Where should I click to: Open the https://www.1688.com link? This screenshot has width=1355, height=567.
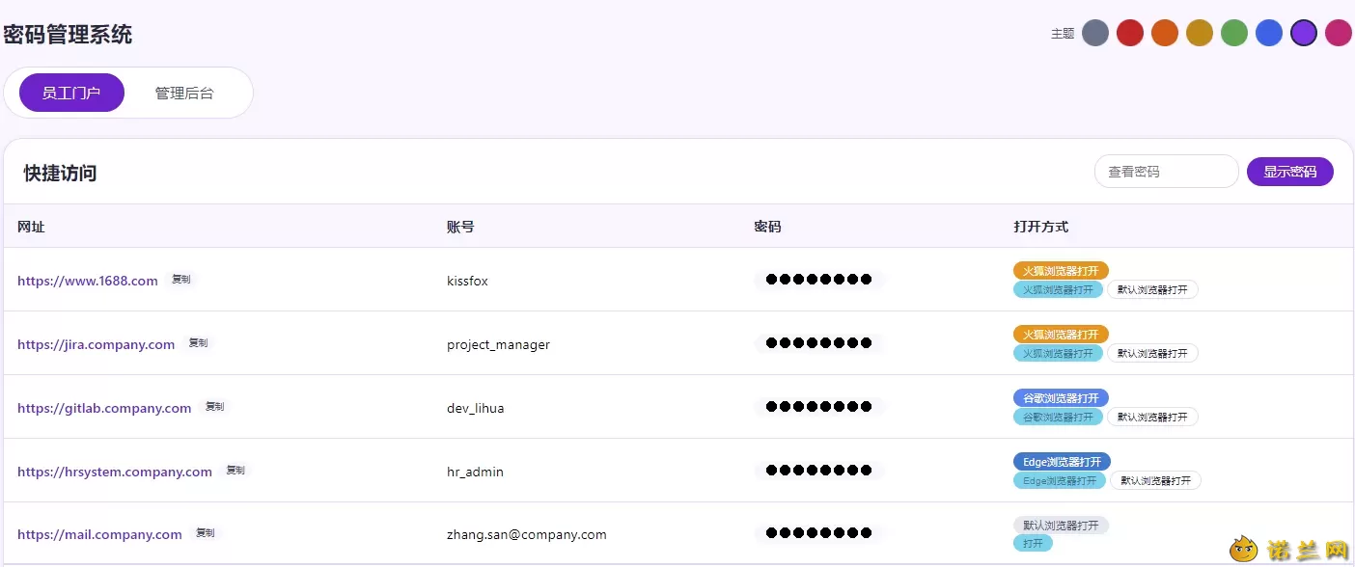pos(88,281)
